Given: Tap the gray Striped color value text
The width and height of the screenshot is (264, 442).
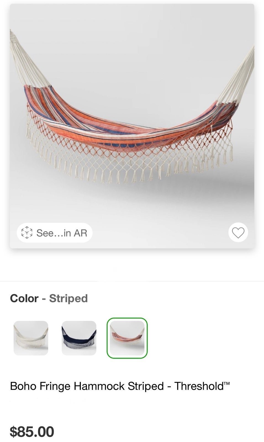Looking at the screenshot, I should point(68,298).
